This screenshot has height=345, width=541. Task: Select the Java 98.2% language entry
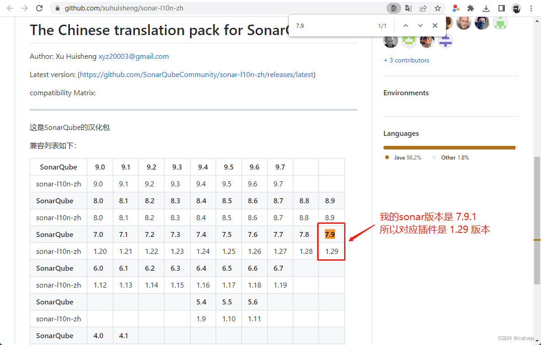pos(403,158)
